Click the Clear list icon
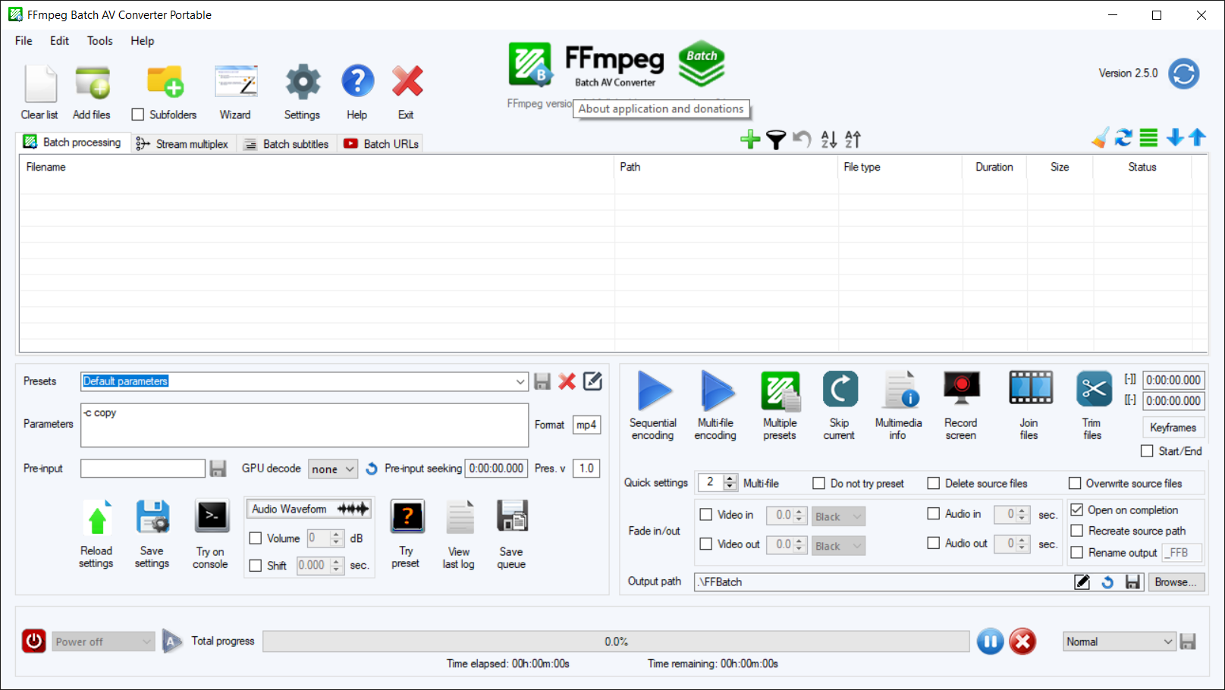The image size is (1225, 690). (40, 83)
